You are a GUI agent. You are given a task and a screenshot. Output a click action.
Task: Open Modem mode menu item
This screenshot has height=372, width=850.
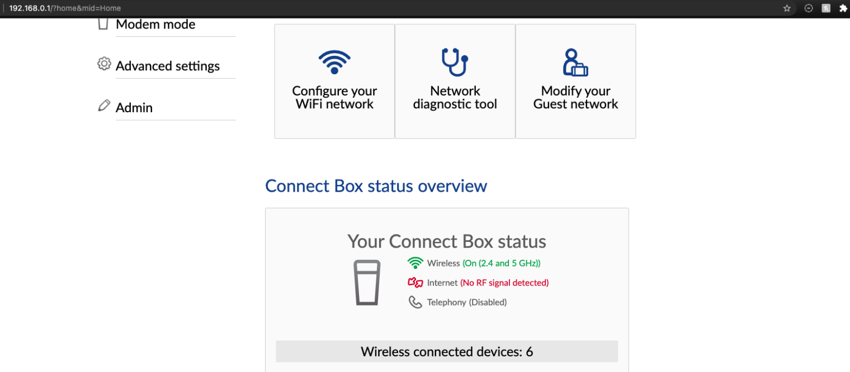coord(155,25)
